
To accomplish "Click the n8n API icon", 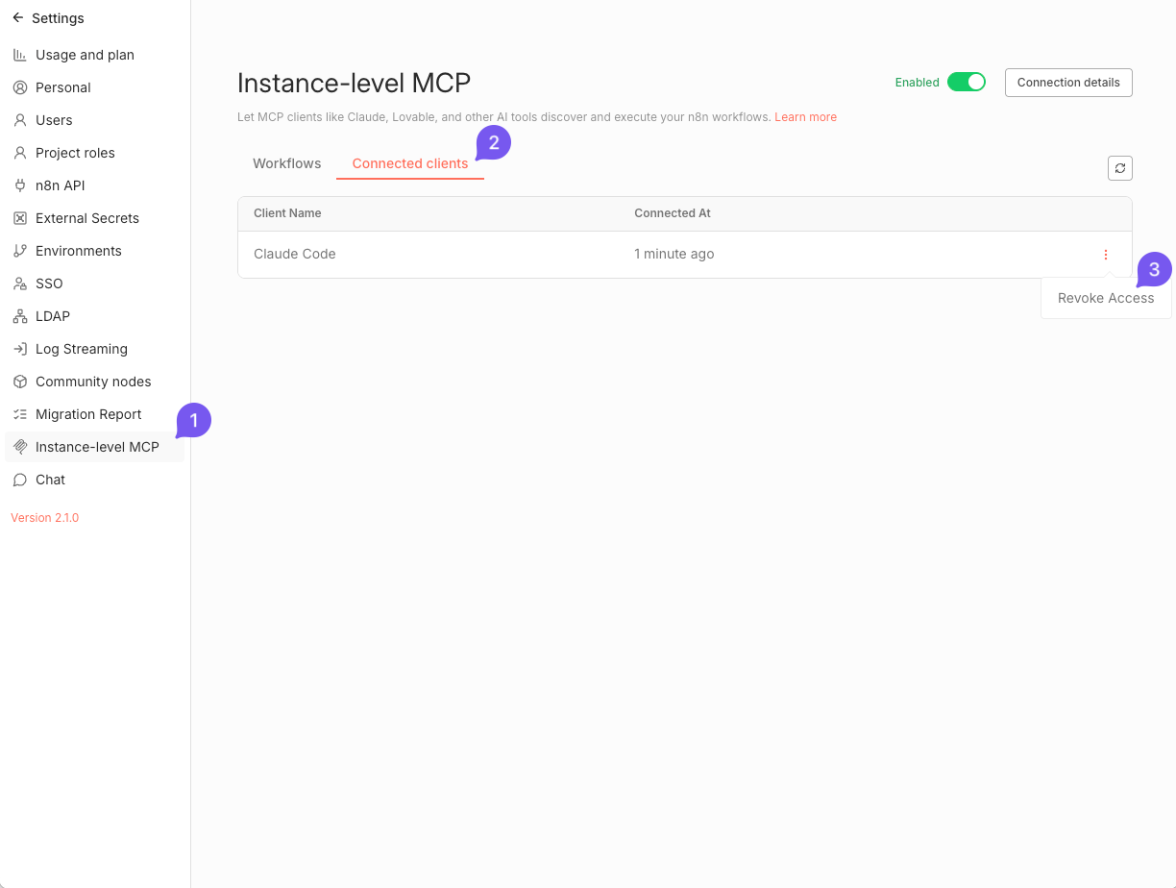I will point(17,185).
